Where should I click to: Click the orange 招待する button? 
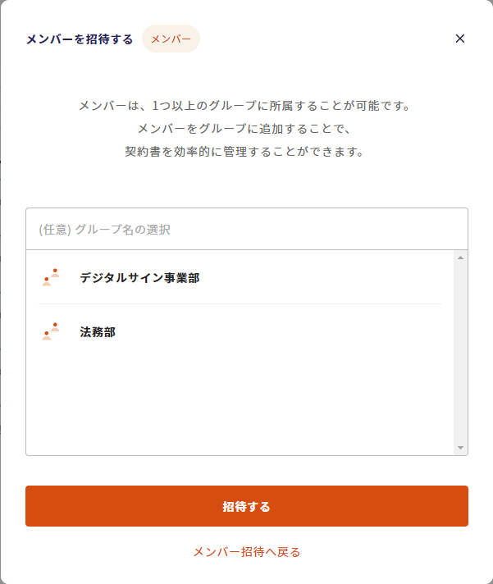pos(246,506)
